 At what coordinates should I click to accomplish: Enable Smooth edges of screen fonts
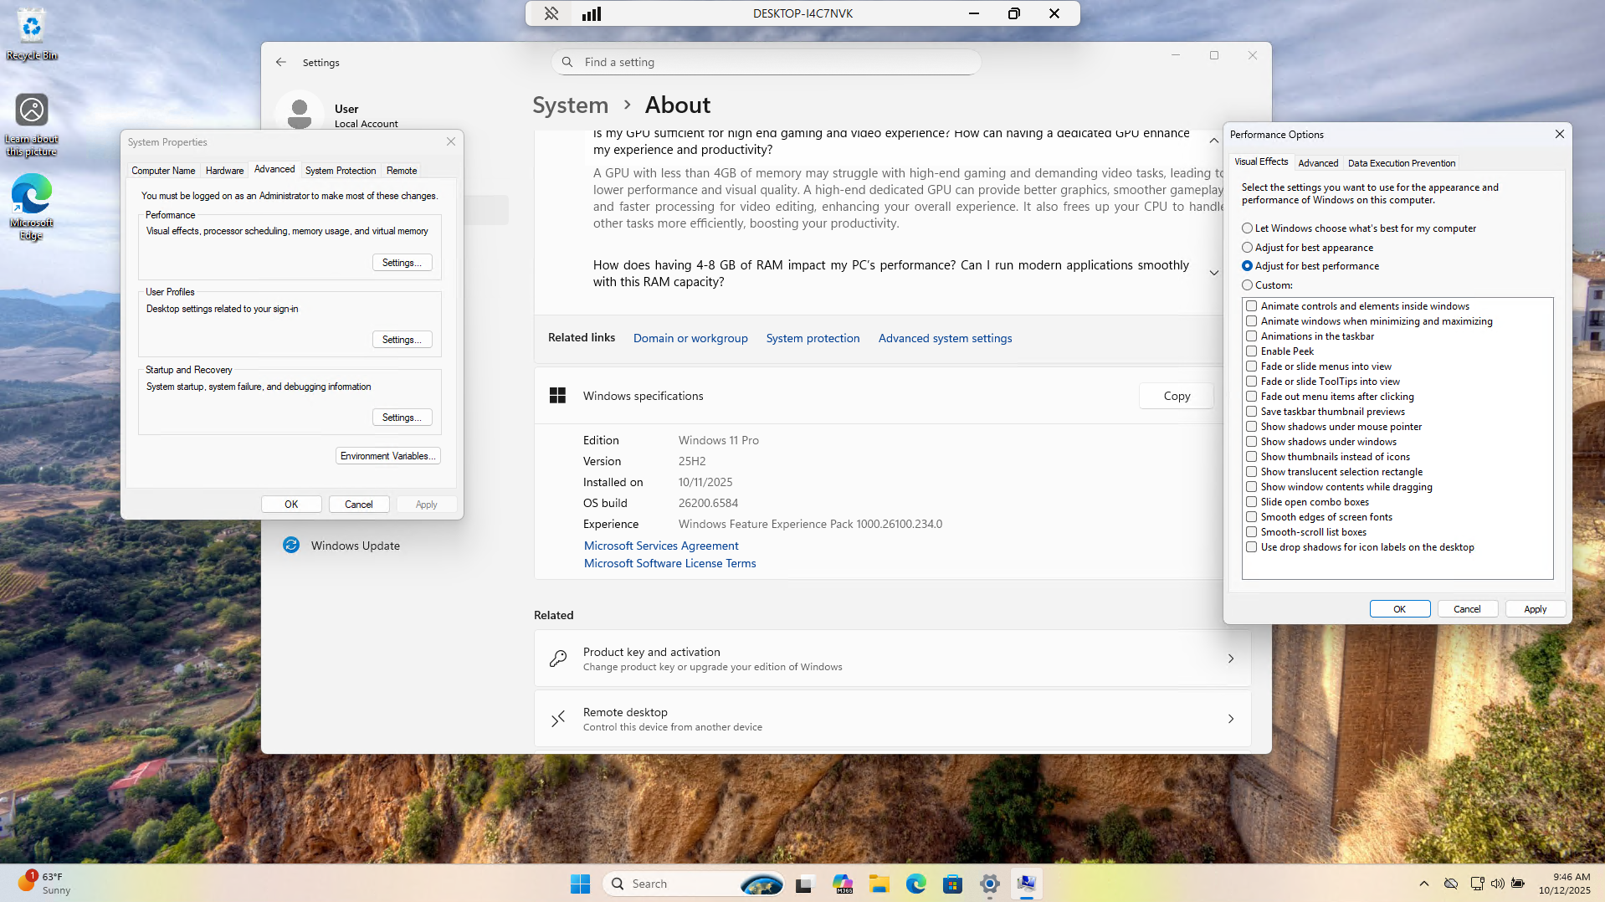point(1252,517)
